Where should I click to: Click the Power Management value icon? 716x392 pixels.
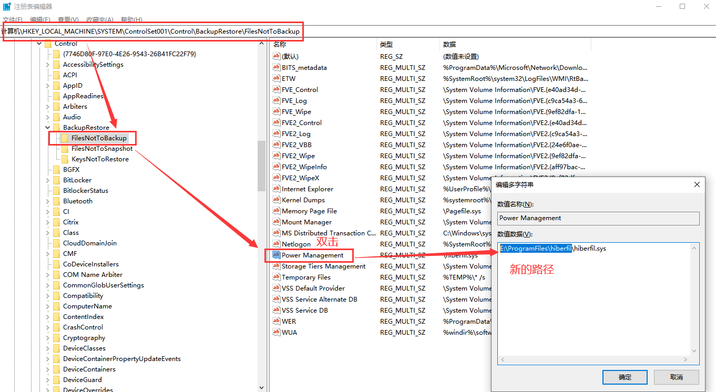277,255
